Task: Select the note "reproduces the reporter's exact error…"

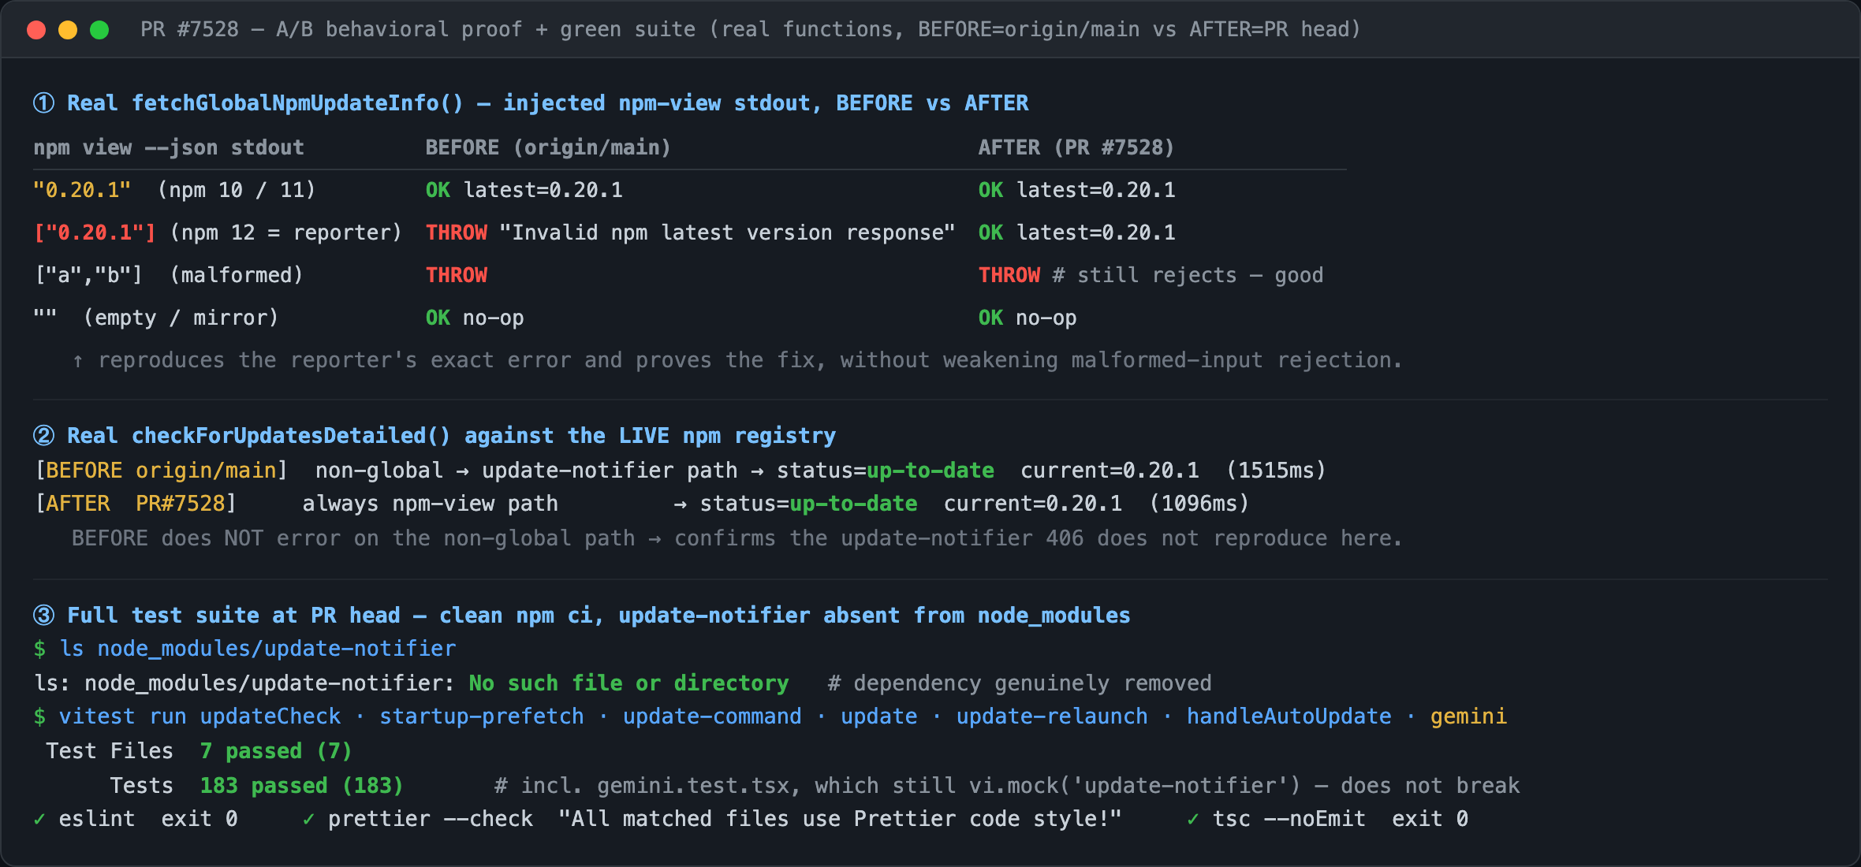Action: (737, 360)
